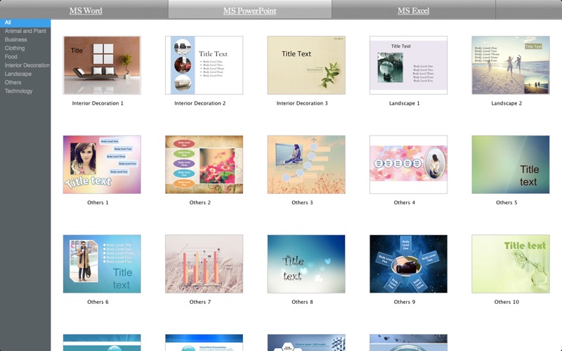Show Food templates

(11, 57)
